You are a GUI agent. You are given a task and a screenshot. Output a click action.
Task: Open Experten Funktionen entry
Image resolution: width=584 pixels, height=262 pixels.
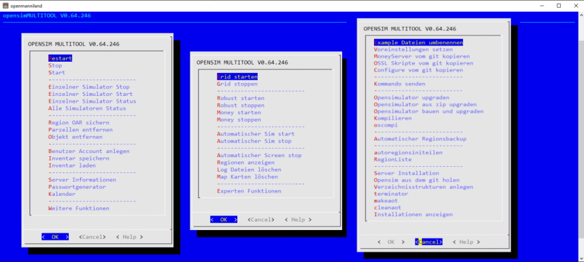pos(249,191)
